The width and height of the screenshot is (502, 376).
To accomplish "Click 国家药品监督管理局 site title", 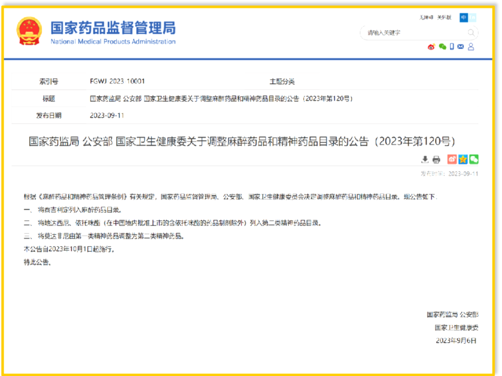I will (113, 27).
